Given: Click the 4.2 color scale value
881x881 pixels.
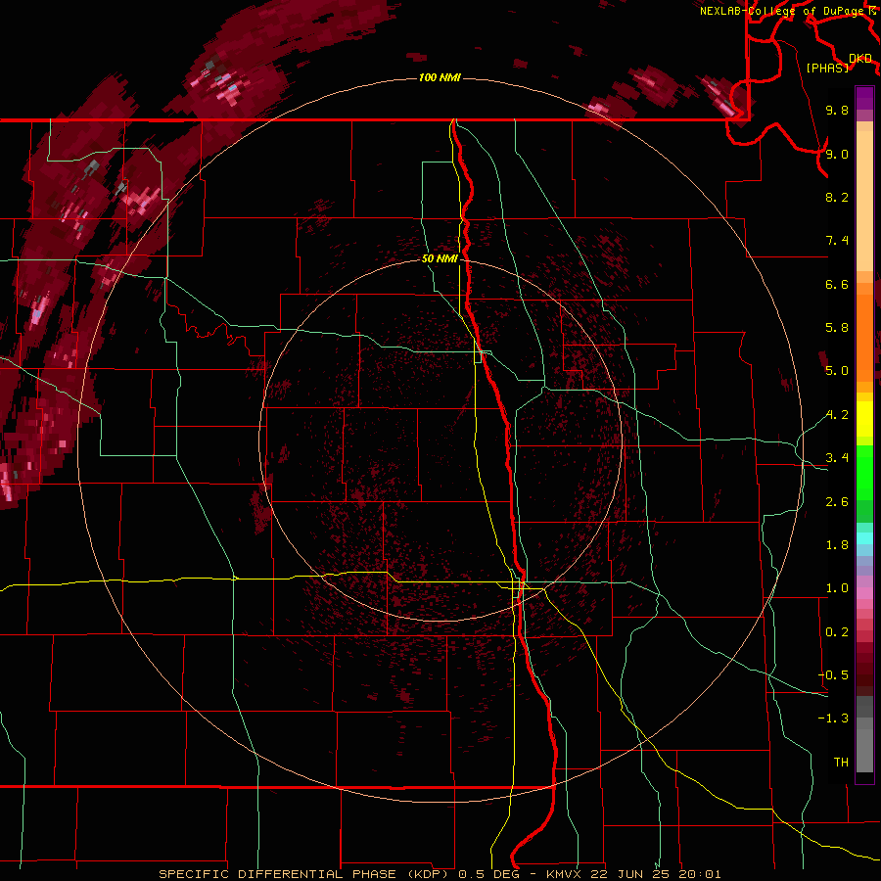Looking at the screenshot, I should pyautogui.click(x=837, y=415).
